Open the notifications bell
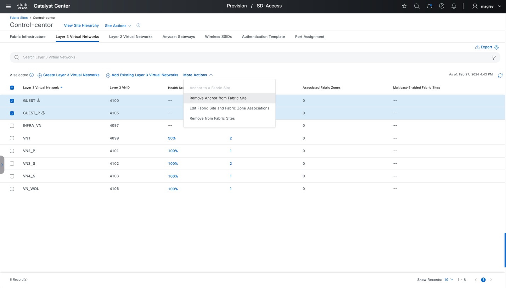 [454, 6]
